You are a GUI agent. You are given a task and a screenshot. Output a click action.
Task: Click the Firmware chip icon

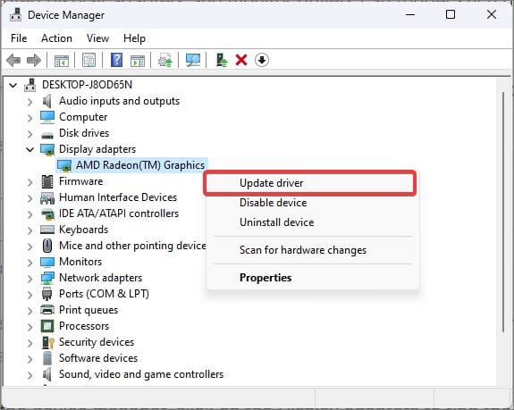(47, 181)
